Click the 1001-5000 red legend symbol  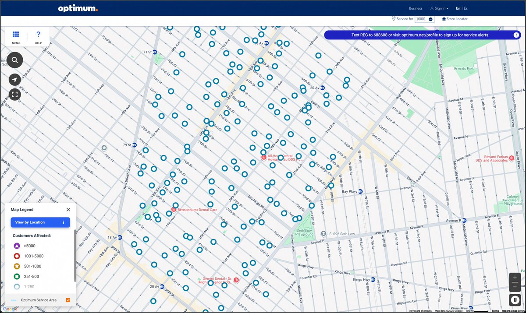pyautogui.click(x=16, y=256)
